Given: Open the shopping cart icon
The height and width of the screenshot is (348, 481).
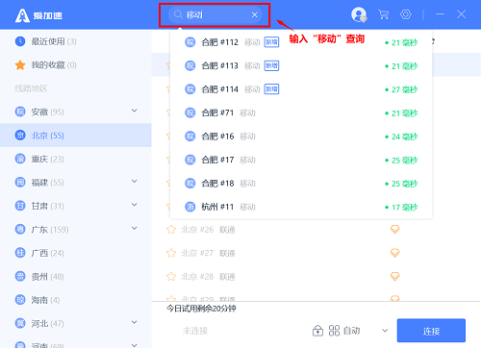Looking at the screenshot, I should [x=384, y=14].
